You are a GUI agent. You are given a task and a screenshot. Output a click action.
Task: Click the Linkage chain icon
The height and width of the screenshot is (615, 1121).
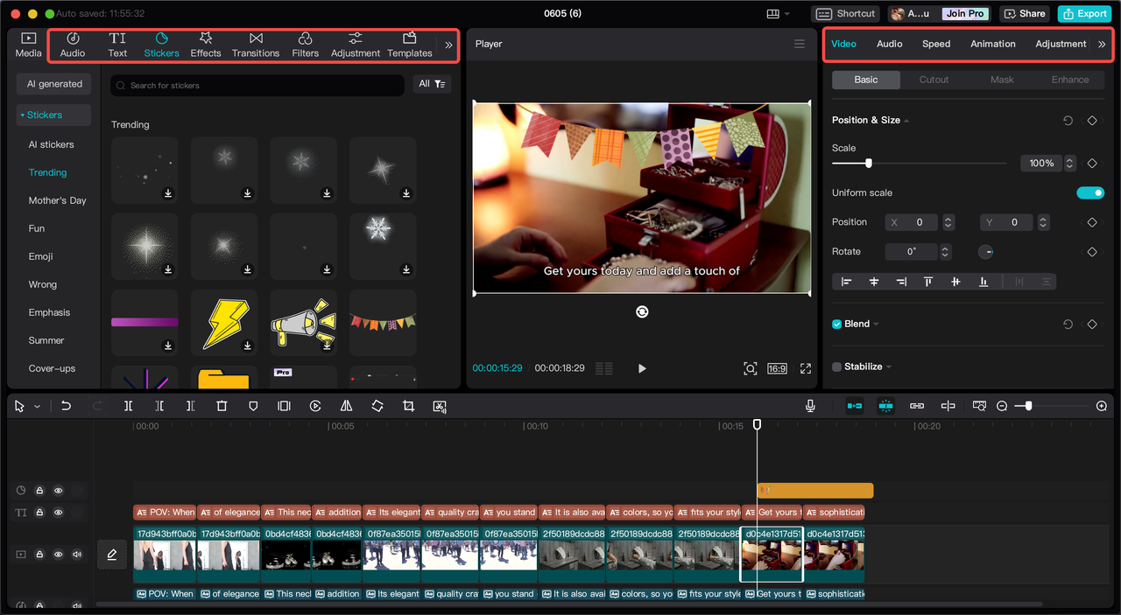[917, 406]
